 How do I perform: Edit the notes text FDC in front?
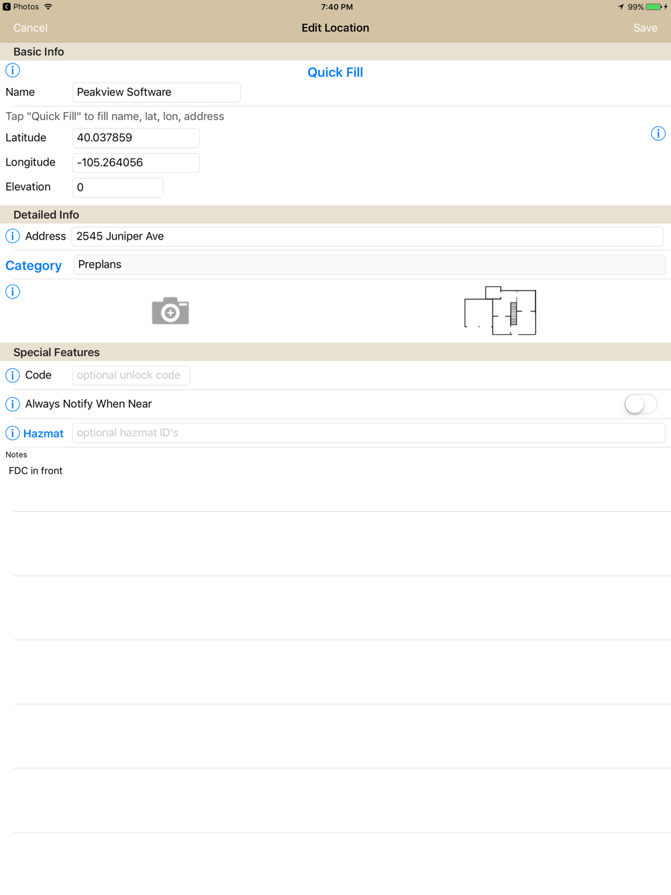(36, 471)
